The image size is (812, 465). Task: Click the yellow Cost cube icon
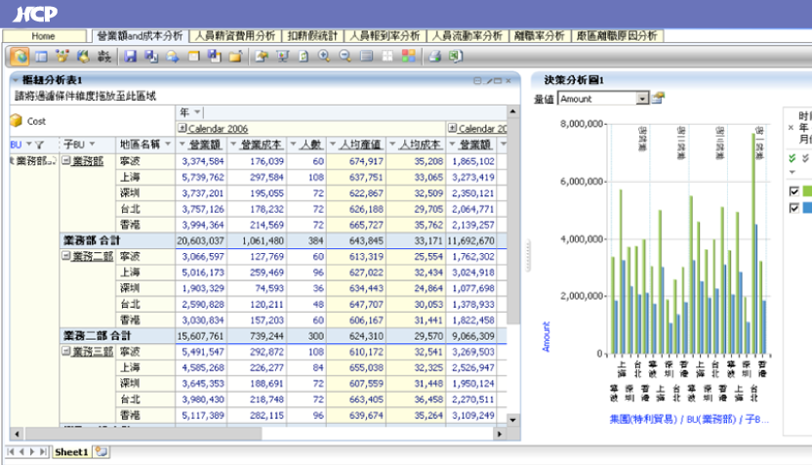coord(16,121)
